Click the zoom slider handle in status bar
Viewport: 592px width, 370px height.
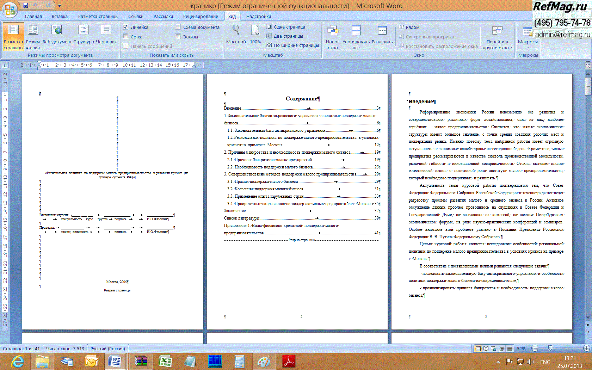[x=550, y=349]
